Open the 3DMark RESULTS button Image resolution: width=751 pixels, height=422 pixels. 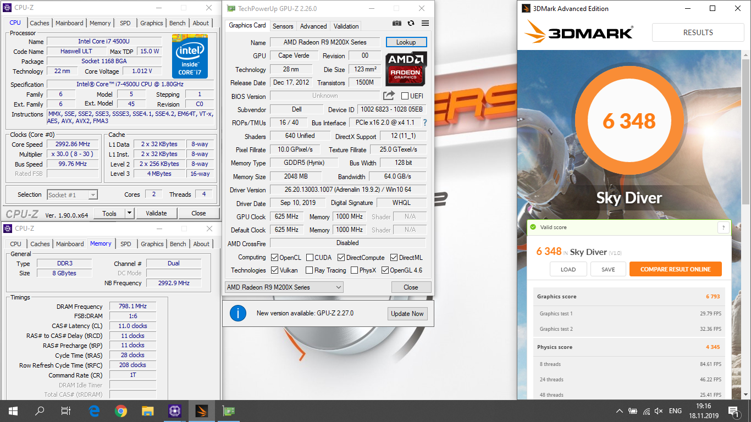click(x=698, y=32)
